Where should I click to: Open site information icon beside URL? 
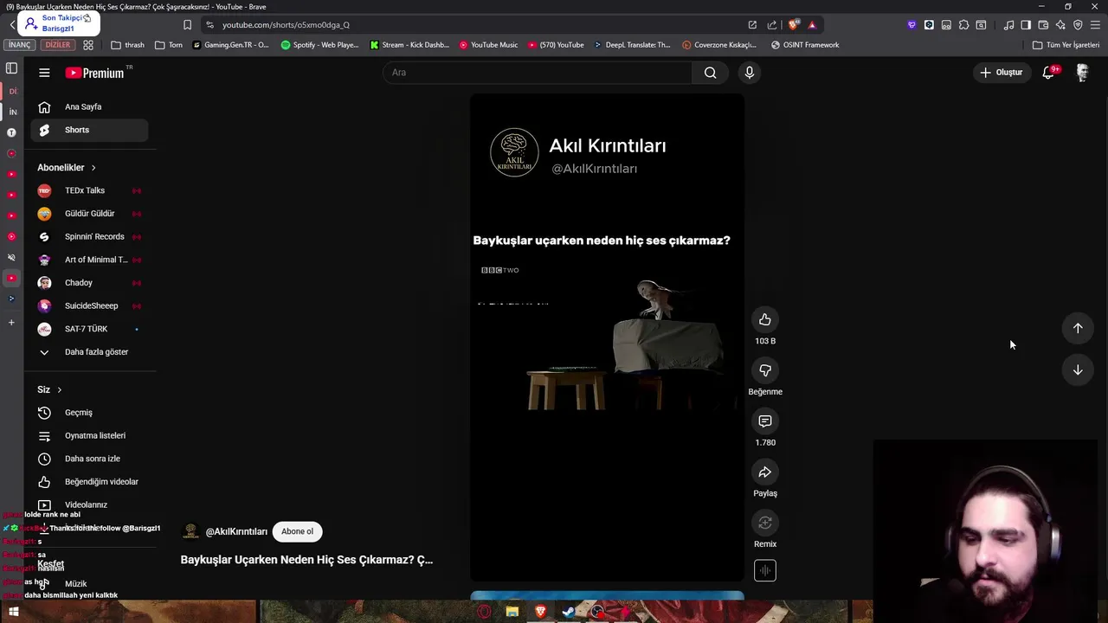tap(209, 25)
